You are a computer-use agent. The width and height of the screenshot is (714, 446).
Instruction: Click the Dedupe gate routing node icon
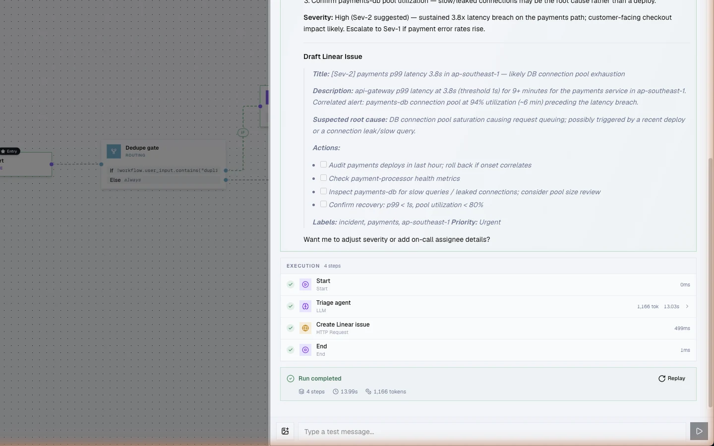[x=114, y=151]
